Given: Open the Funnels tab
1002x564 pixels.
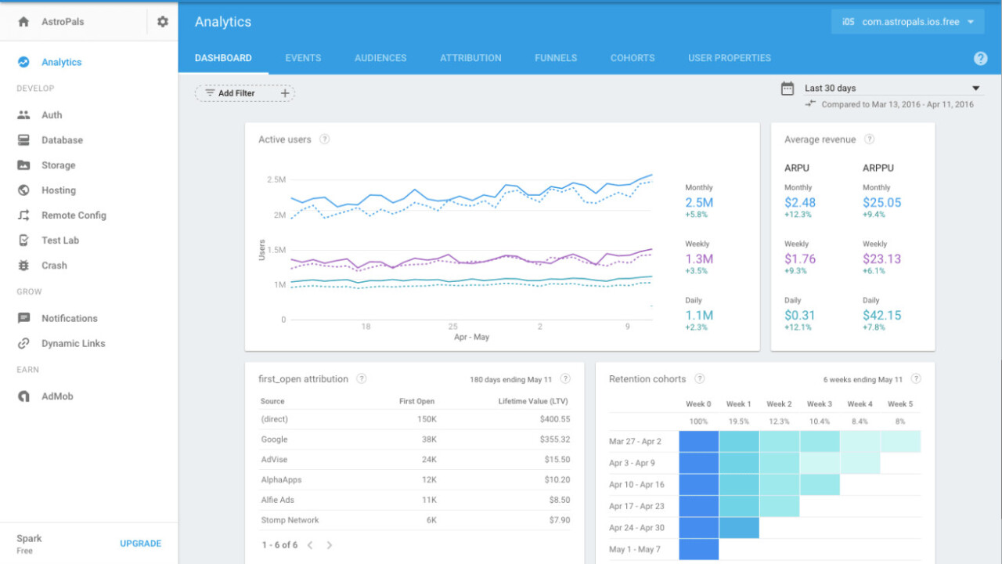Looking at the screenshot, I should [x=556, y=58].
